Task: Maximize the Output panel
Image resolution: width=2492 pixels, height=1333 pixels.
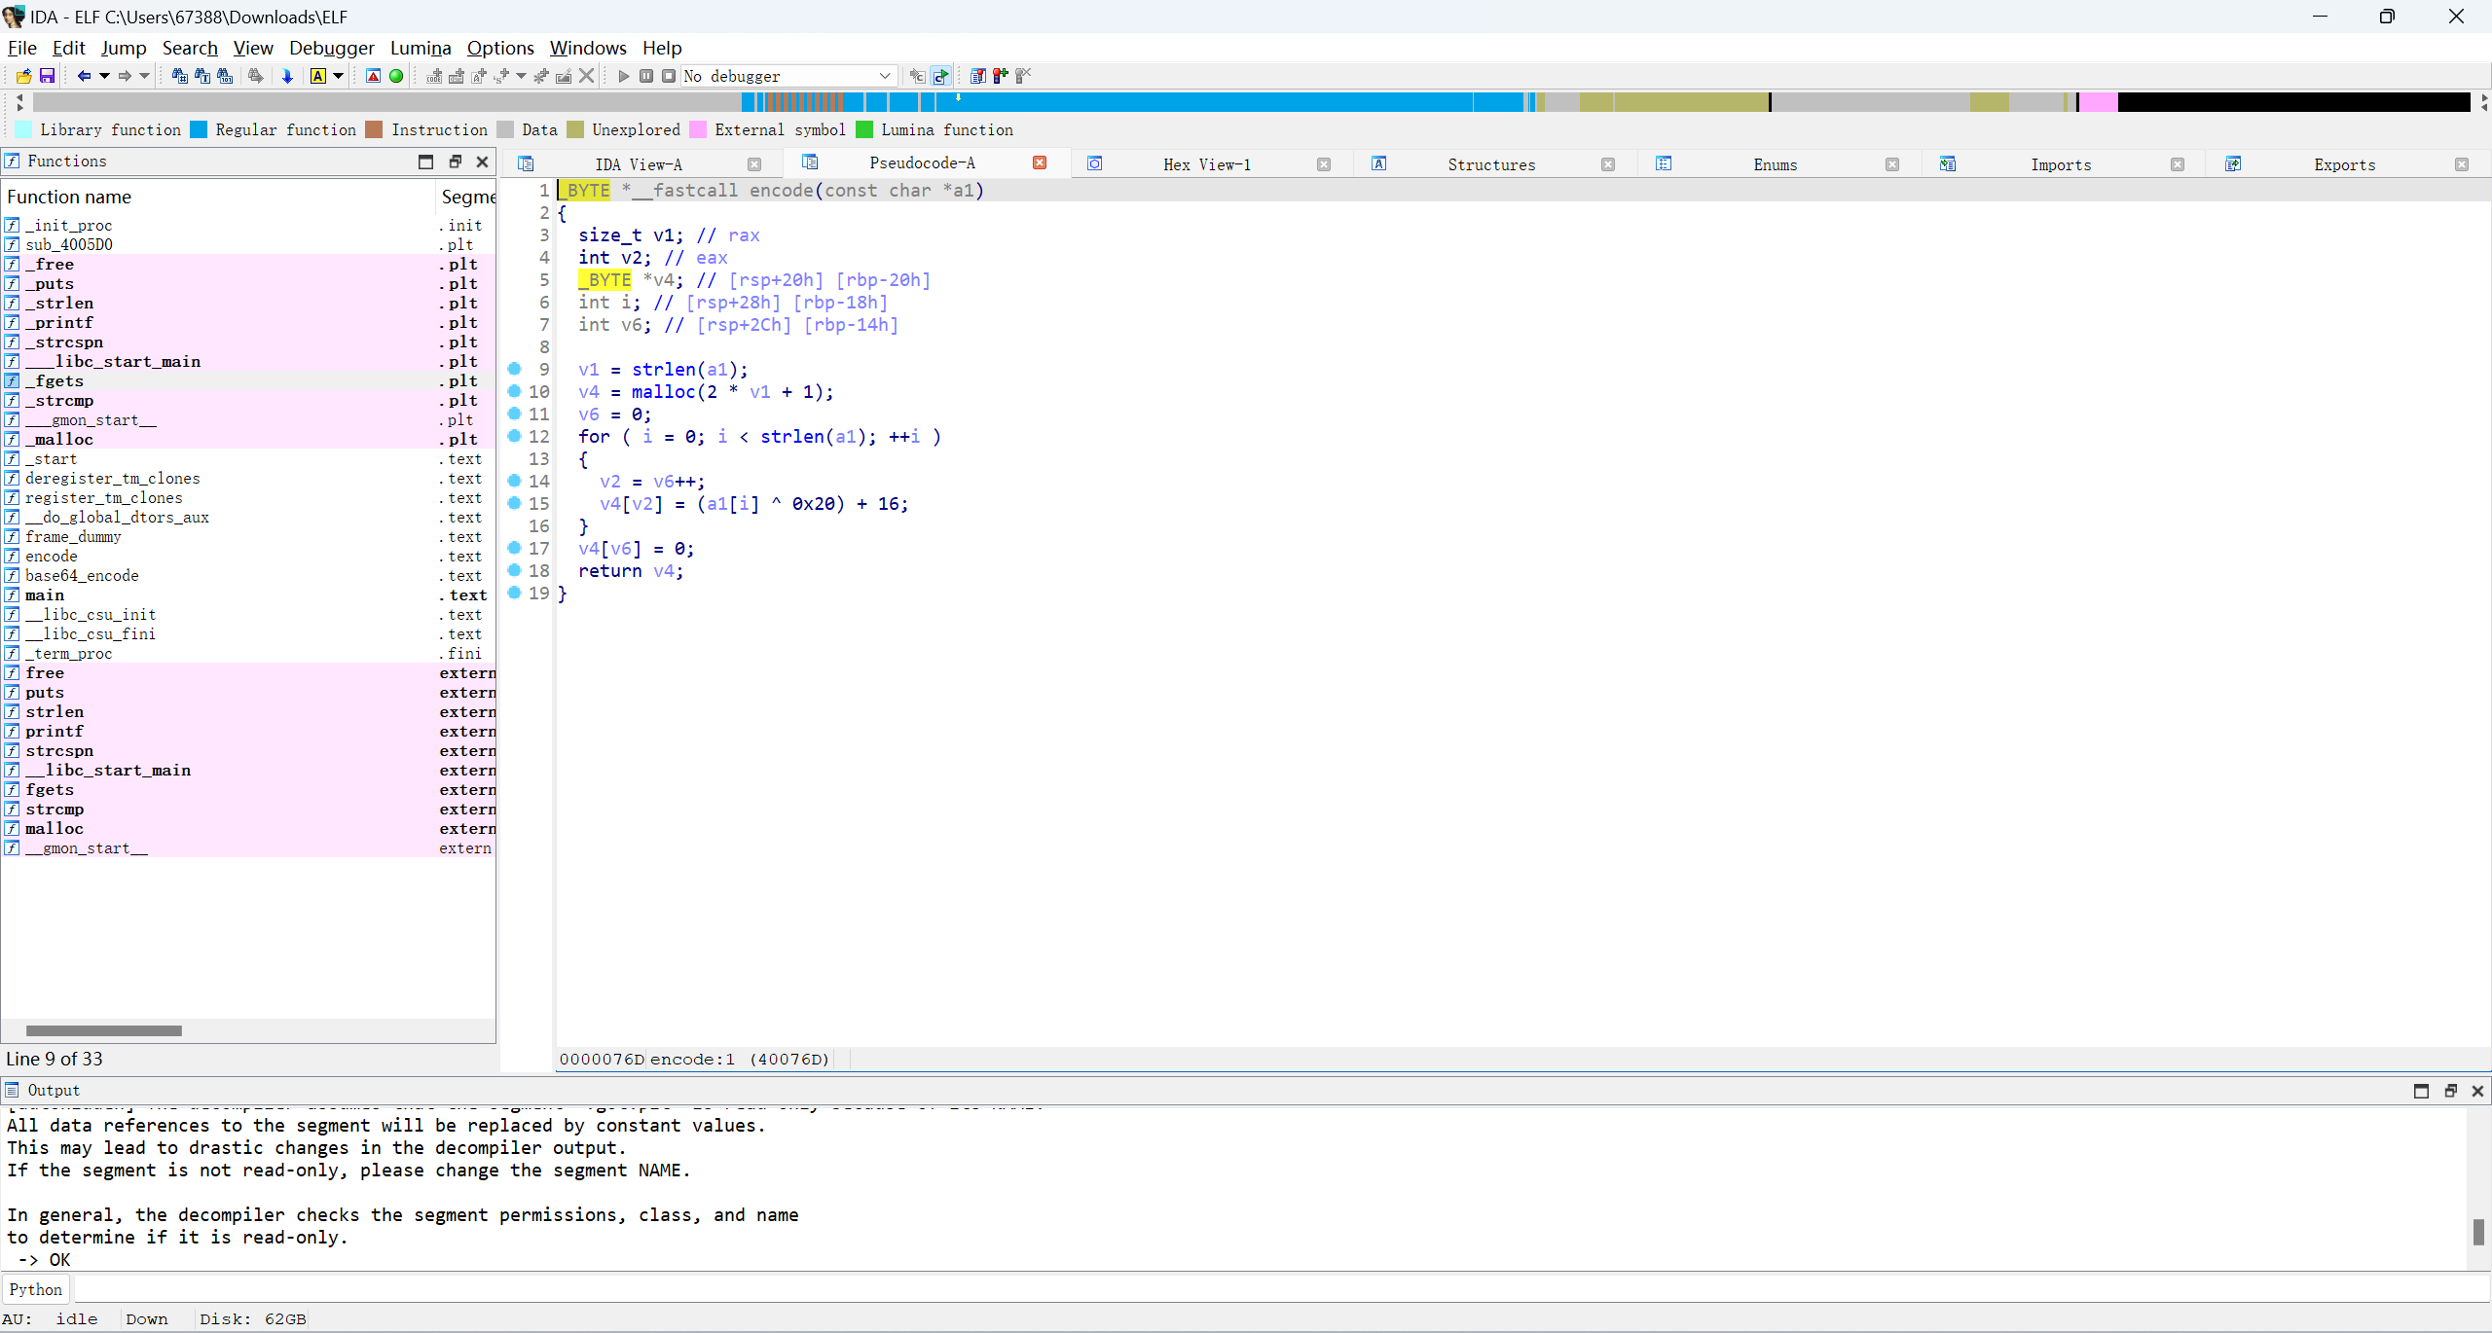Action: [x=2421, y=1091]
